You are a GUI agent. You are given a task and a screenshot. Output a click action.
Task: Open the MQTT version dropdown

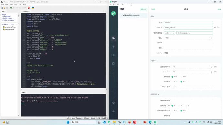[192, 87]
